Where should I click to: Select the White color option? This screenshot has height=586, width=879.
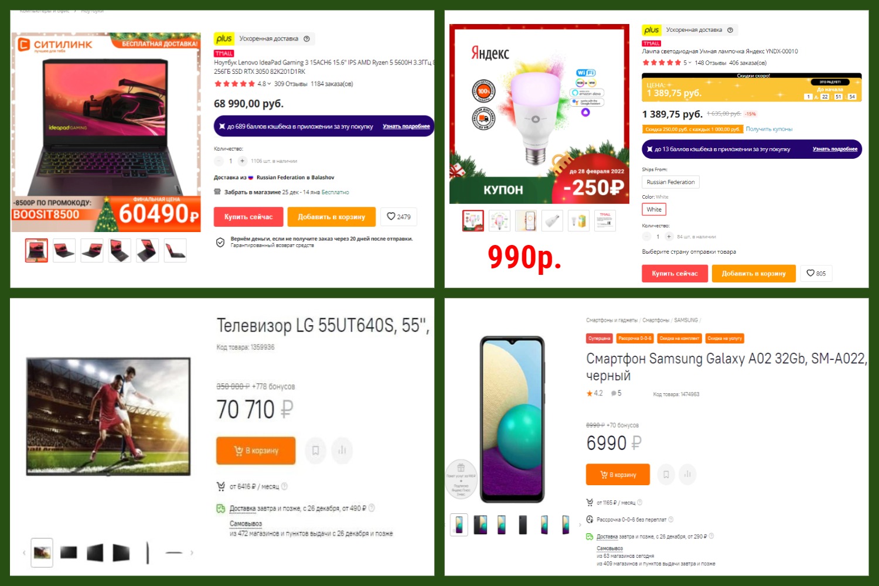[654, 209]
